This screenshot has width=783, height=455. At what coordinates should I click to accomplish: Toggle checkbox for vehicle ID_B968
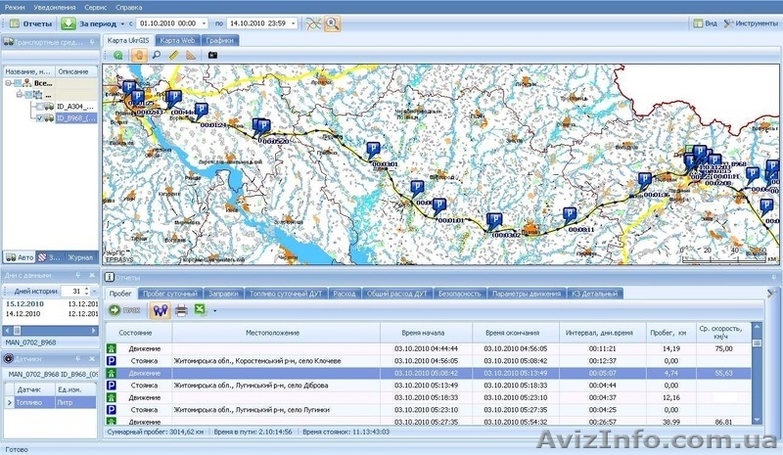[40, 118]
